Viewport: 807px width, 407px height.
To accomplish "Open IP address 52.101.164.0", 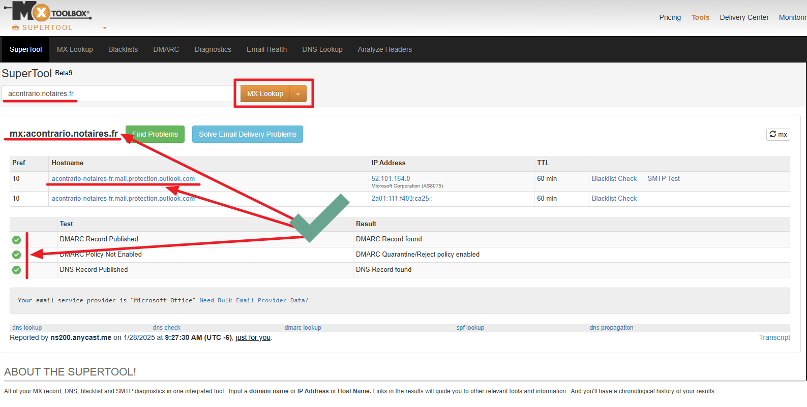I will 391,178.
